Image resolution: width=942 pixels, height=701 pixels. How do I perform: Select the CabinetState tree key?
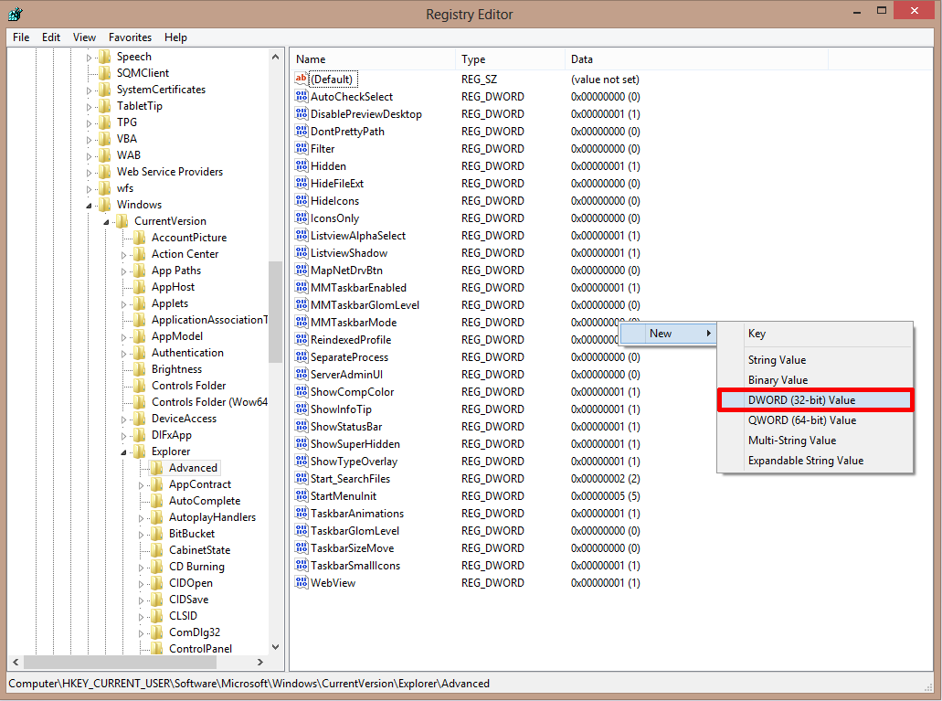pos(199,550)
